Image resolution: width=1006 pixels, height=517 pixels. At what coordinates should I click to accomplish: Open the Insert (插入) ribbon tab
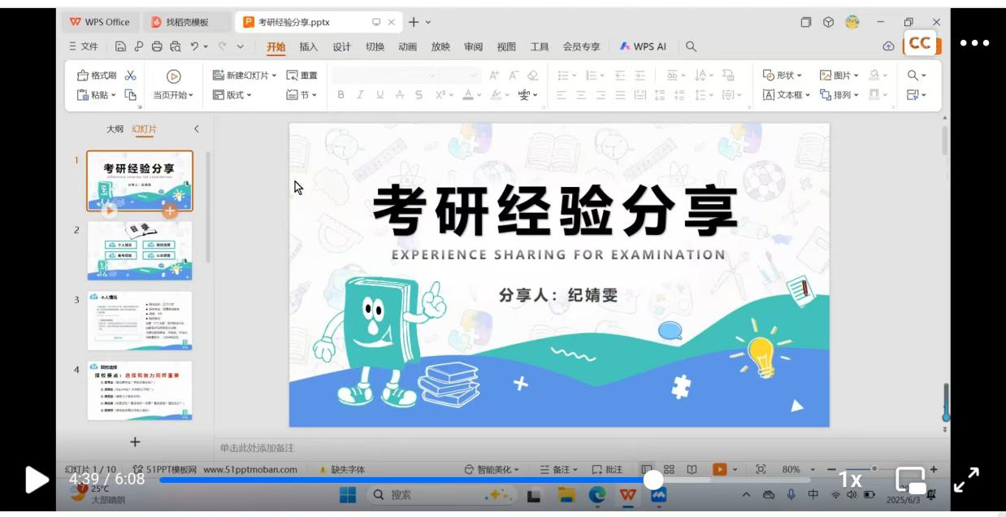(309, 47)
